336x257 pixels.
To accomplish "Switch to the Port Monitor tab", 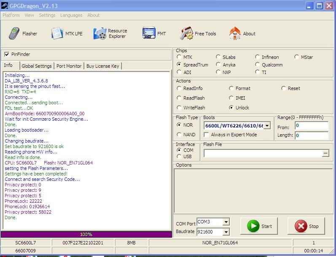I will point(69,66).
